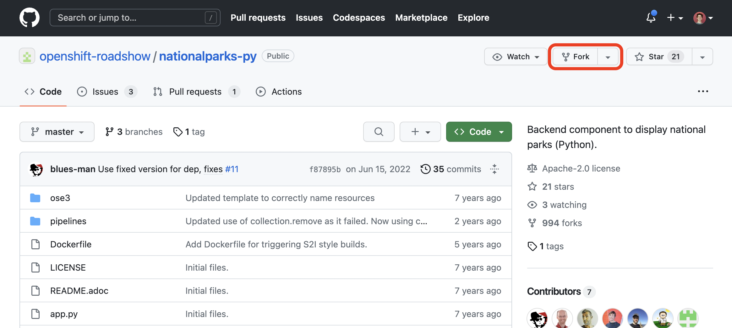View the 994 forks link
Image resolution: width=732 pixels, height=328 pixels.
coord(562,223)
